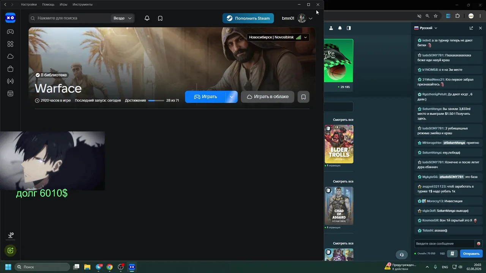Send the chat message with Отправить
The width and height of the screenshot is (486, 273).
point(471,254)
